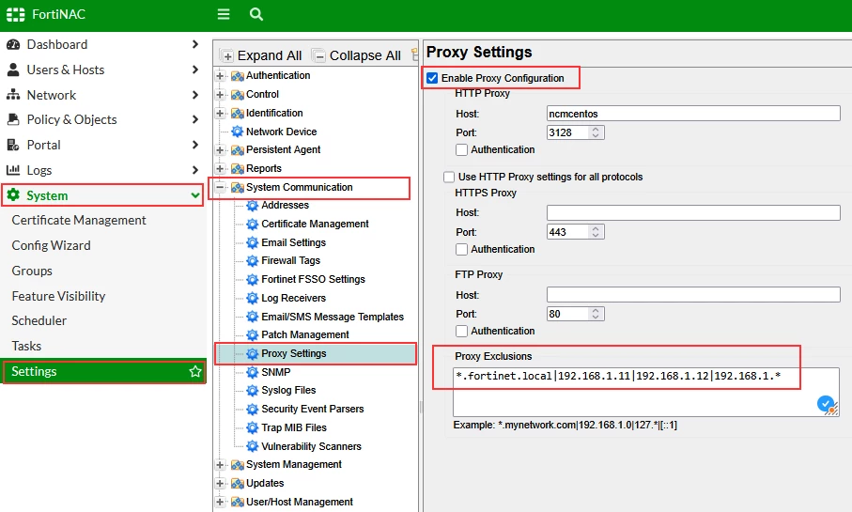Click the SNMP gear icon
The height and width of the screenshot is (512, 852).
point(252,372)
